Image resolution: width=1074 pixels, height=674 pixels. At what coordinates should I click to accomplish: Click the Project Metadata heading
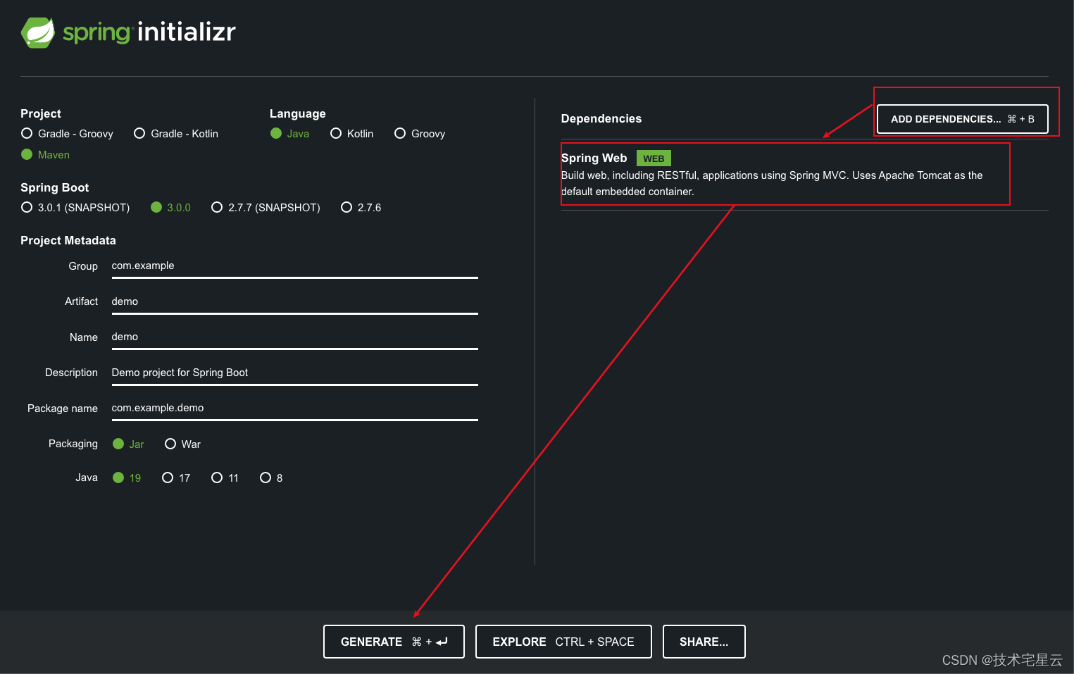point(68,241)
